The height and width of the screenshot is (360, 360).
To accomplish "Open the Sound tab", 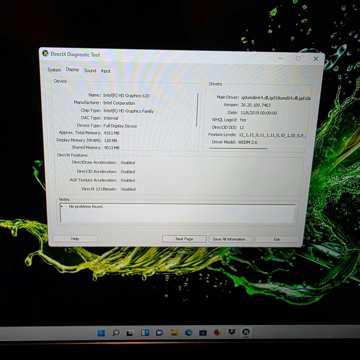I will click(x=90, y=70).
